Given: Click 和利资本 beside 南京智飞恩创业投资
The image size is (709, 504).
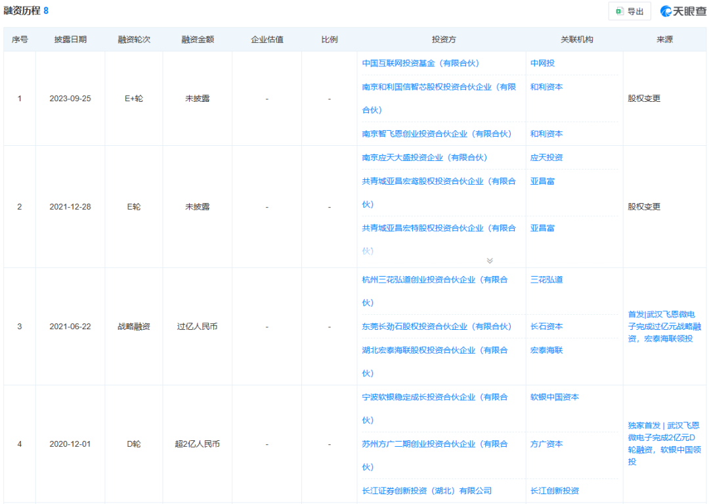Looking at the screenshot, I should click(546, 134).
